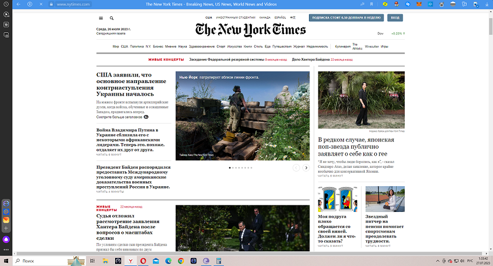
Task: Open 'Судья отложил рассмотрение' Hunter Biden article
Action: [128, 227]
